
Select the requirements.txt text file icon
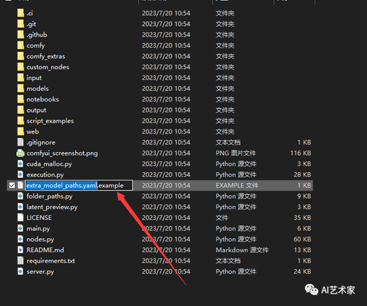[x=20, y=261]
